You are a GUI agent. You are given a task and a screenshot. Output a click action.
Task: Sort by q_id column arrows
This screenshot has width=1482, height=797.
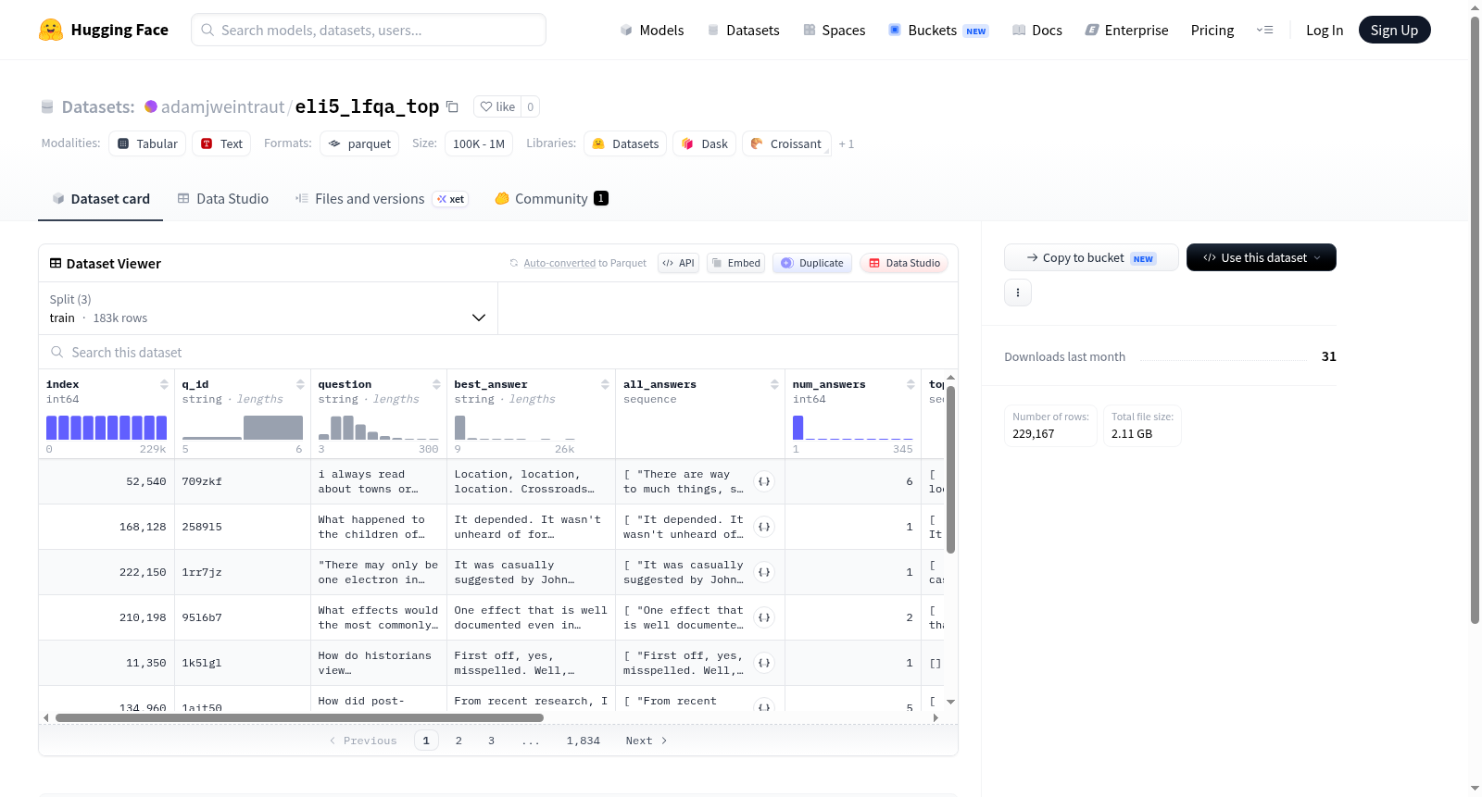300,384
